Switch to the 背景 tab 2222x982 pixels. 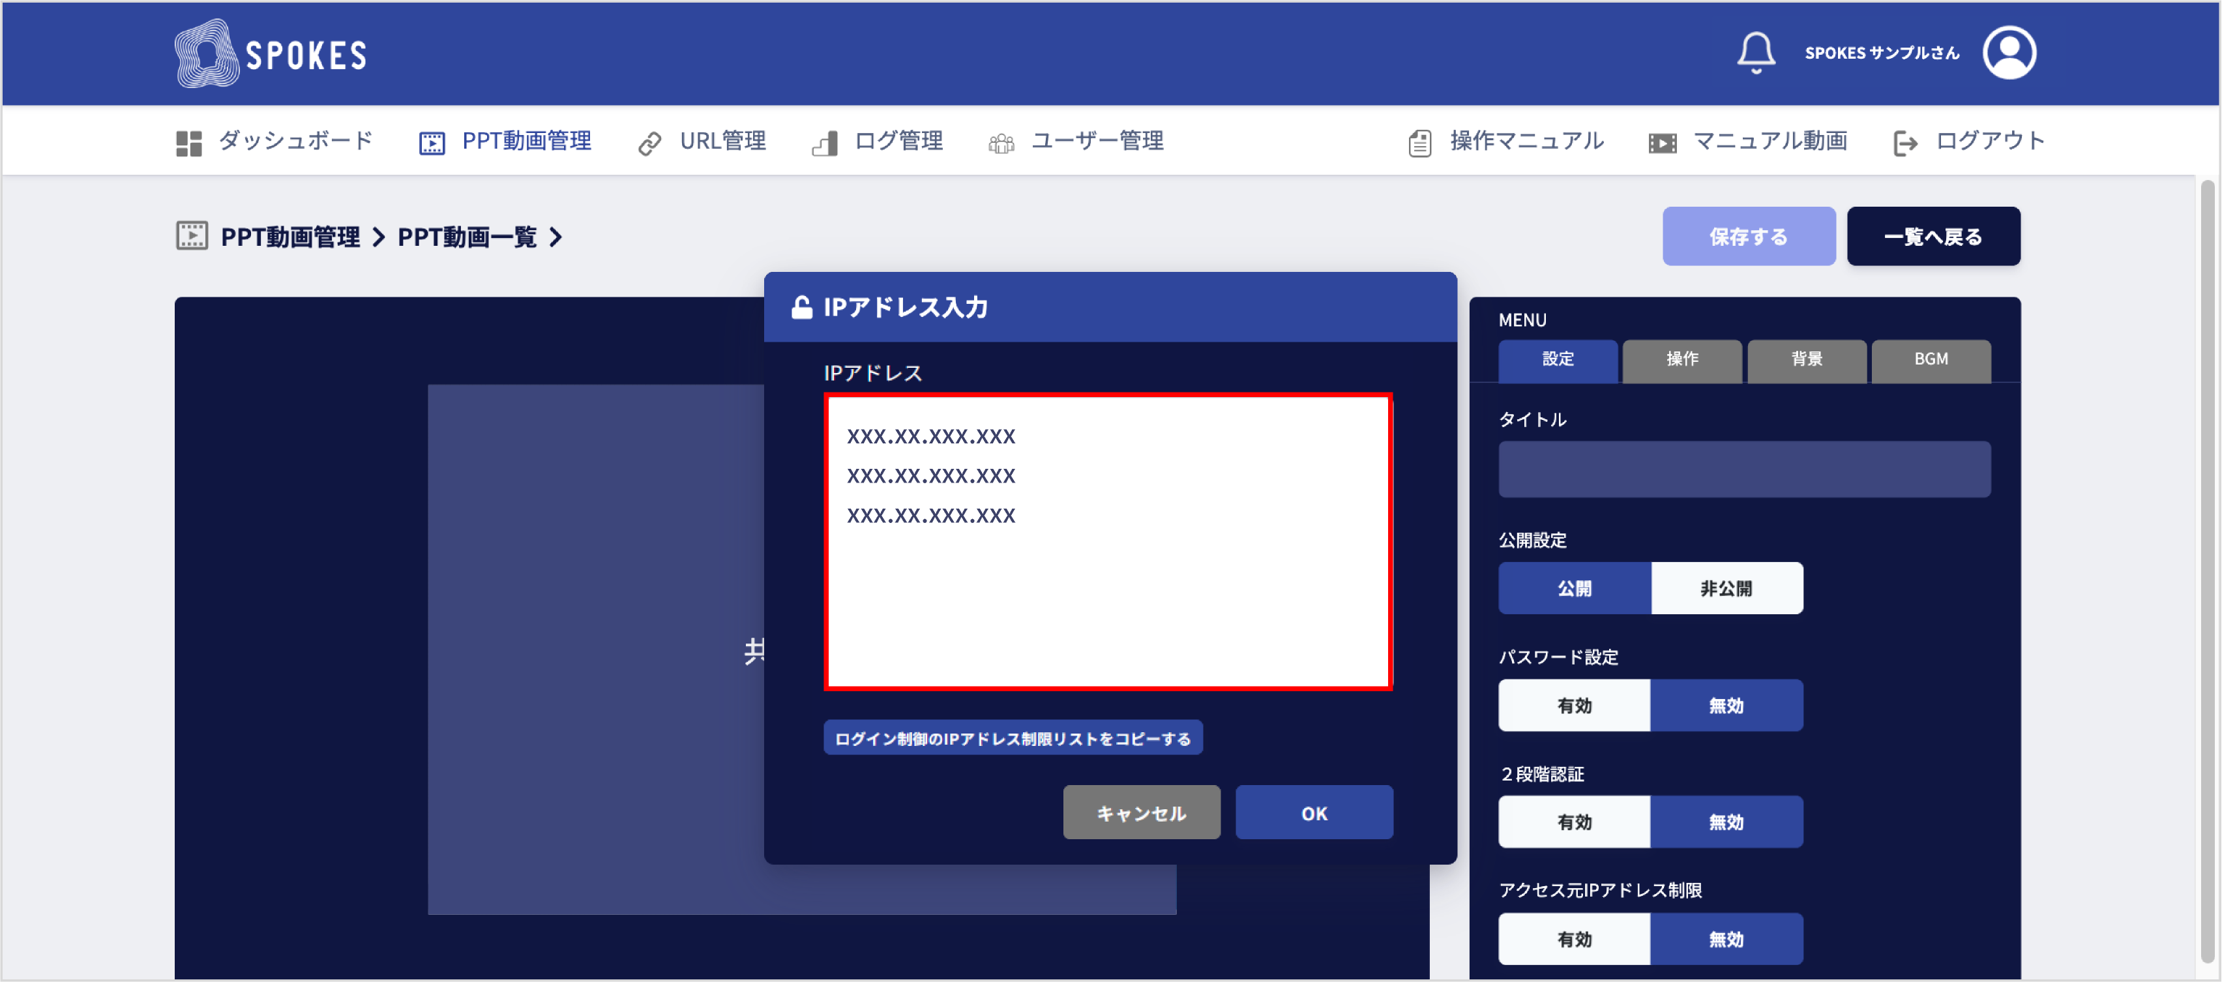pyautogui.click(x=1806, y=360)
